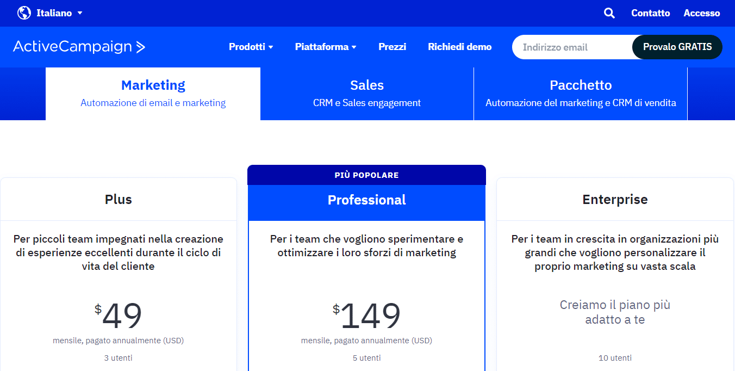Viewport: 735px width, 371px height.
Task: Open the Richiedi demo link
Action: point(460,47)
